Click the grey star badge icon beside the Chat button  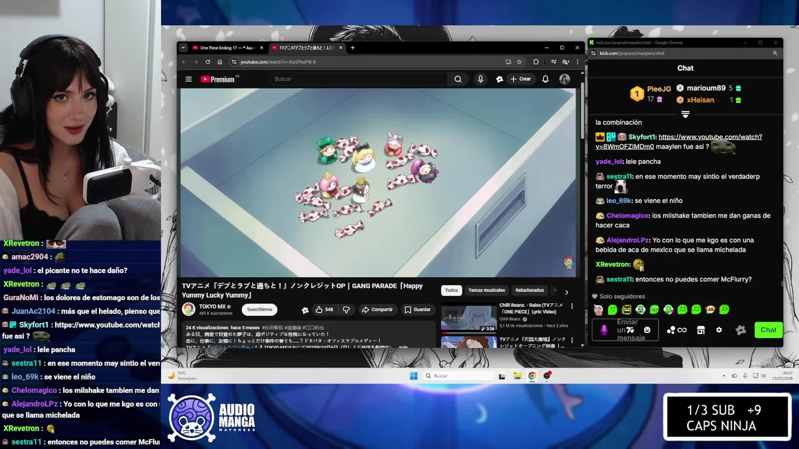(x=740, y=330)
